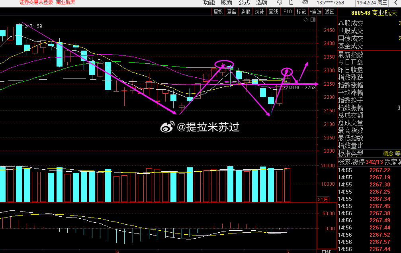Viewport: 401px width, 253px height.
Task: Select the 国债成交 row
Action: (x=369, y=39)
